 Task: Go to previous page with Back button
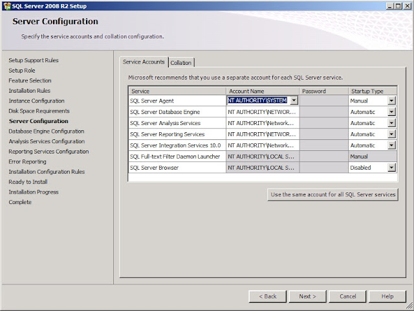pos(267,297)
